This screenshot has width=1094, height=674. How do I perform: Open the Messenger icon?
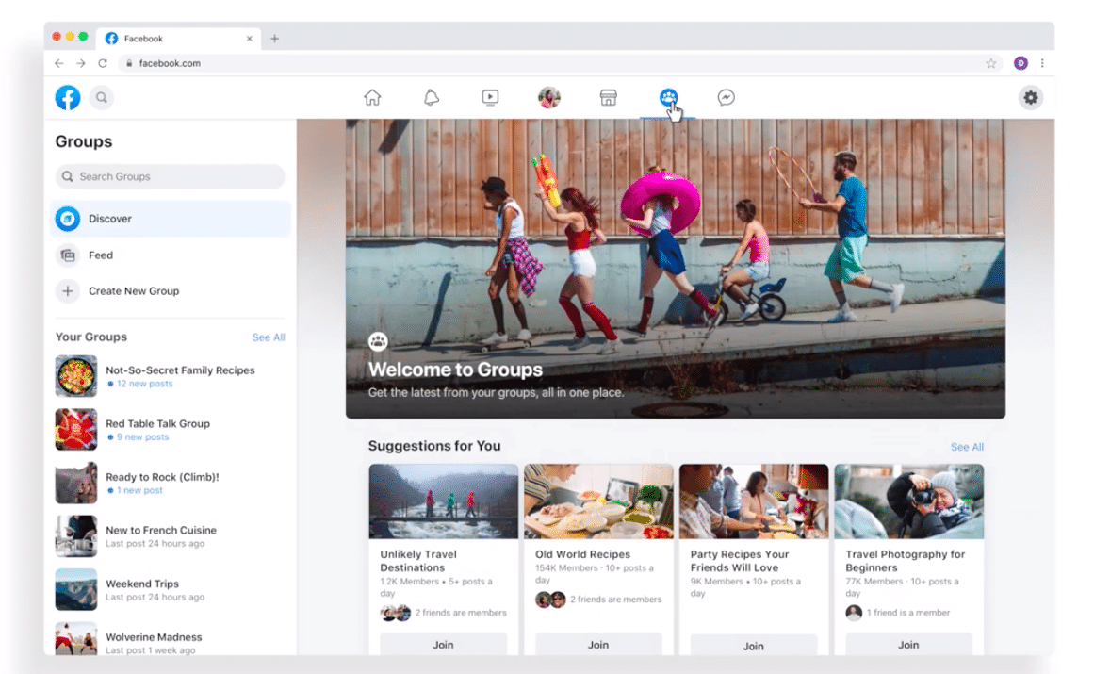tap(726, 97)
